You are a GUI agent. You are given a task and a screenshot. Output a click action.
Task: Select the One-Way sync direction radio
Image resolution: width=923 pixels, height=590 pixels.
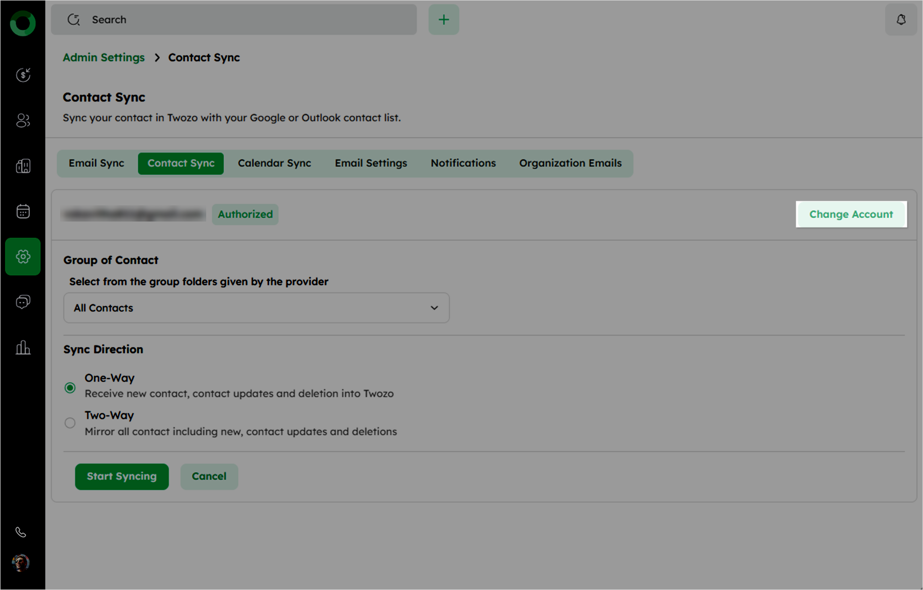70,388
